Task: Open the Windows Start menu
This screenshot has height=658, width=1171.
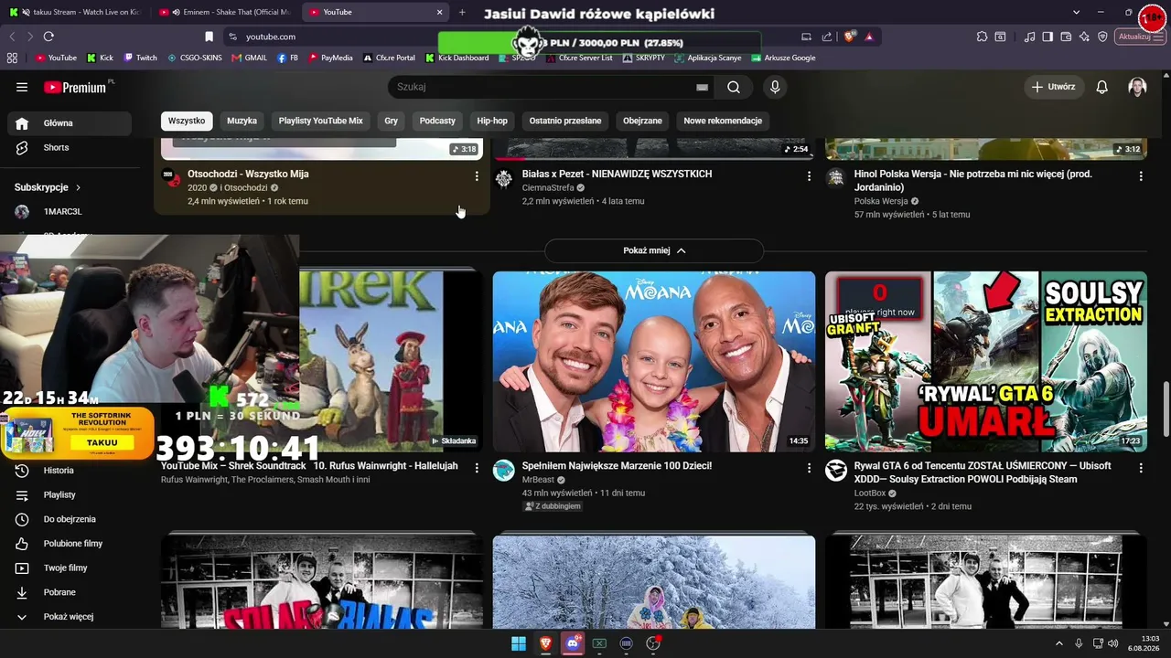Action: tap(519, 643)
